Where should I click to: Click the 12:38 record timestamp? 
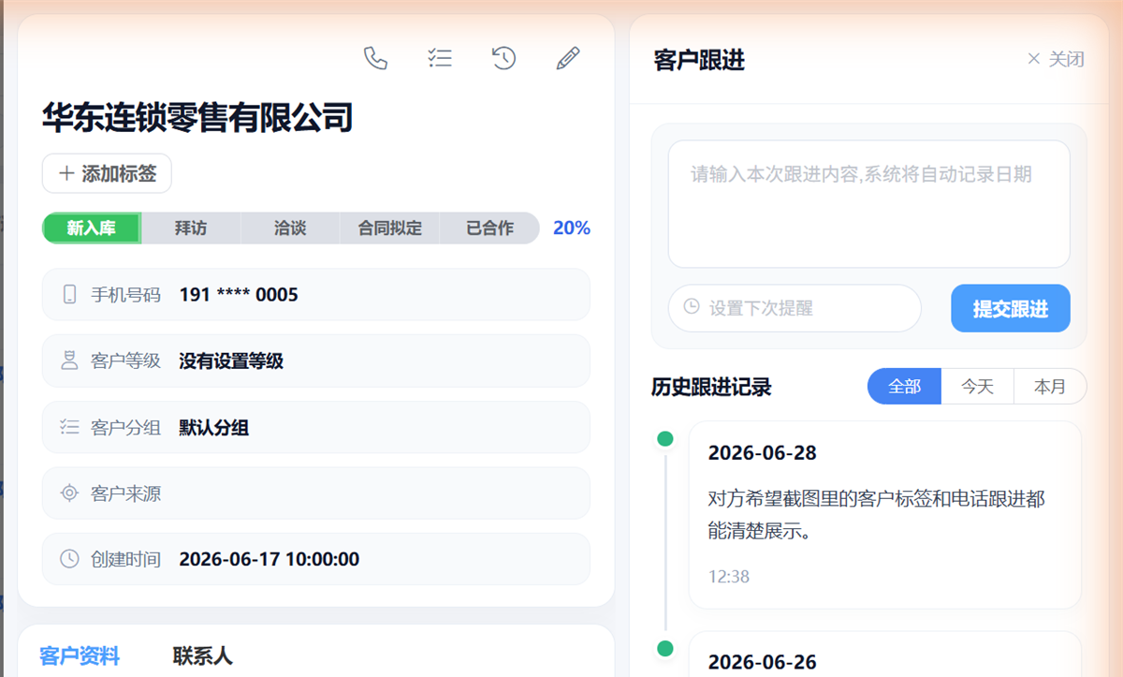729,576
